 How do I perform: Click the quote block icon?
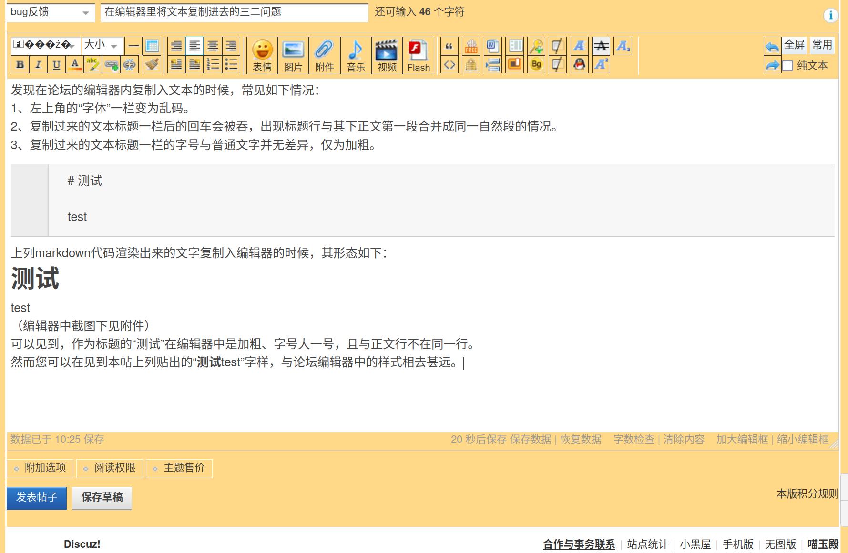click(x=449, y=46)
